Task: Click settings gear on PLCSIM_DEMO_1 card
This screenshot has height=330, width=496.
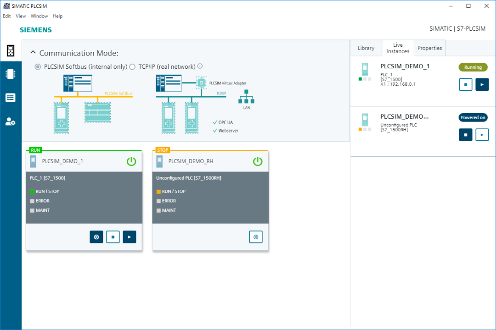Action: 96,237
